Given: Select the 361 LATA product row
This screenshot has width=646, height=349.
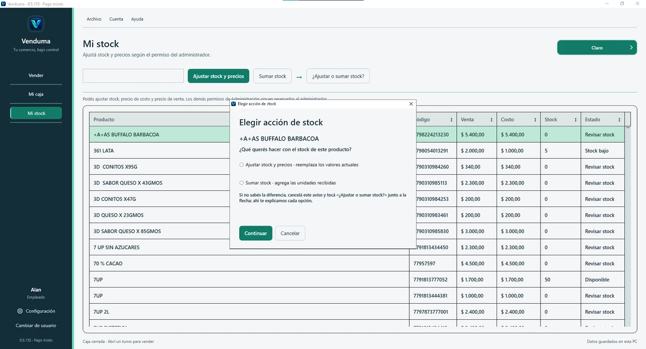Looking at the screenshot, I should coord(357,151).
